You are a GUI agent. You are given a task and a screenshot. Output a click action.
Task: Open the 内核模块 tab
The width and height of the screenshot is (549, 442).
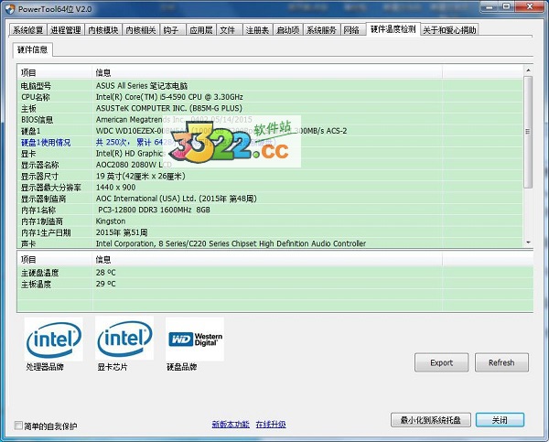102,30
